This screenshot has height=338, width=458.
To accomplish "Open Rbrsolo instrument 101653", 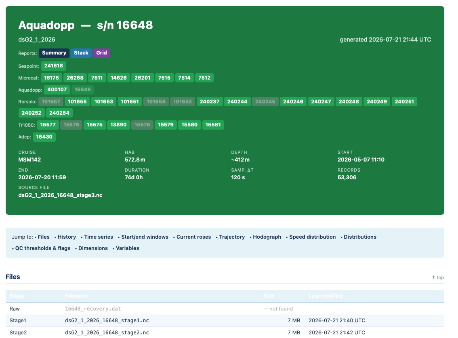I will [x=104, y=102].
